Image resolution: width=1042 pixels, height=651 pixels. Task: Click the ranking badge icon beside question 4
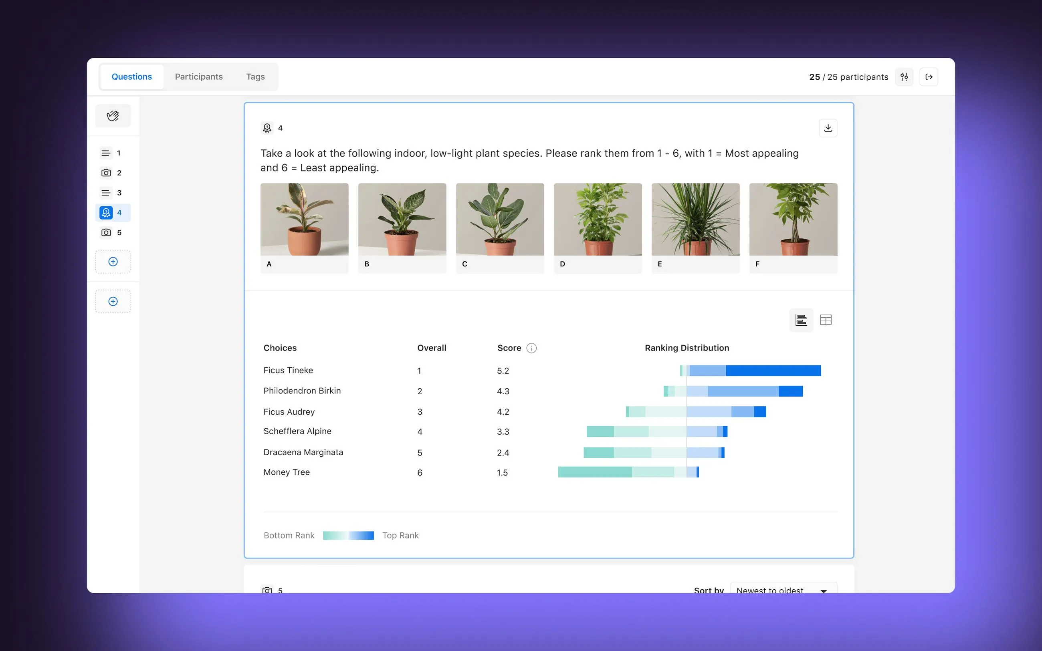click(267, 128)
